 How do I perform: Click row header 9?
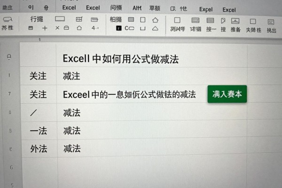10,131
